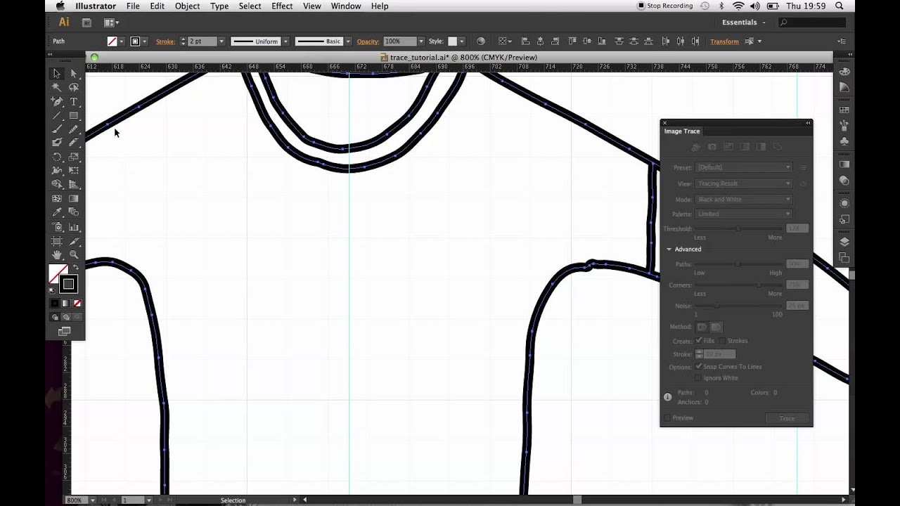Open the stroke weight dropdown
Screen dimensions: 900x506
221,41
